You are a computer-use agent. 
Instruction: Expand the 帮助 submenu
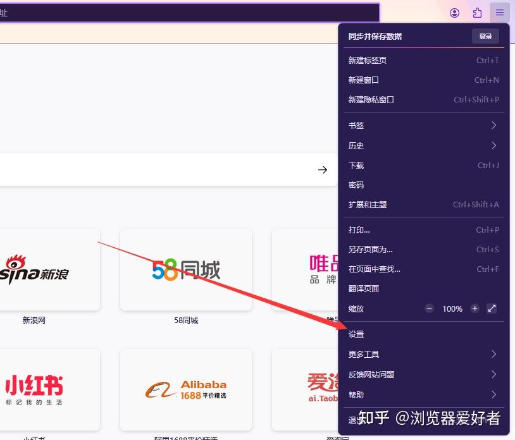[424, 394]
